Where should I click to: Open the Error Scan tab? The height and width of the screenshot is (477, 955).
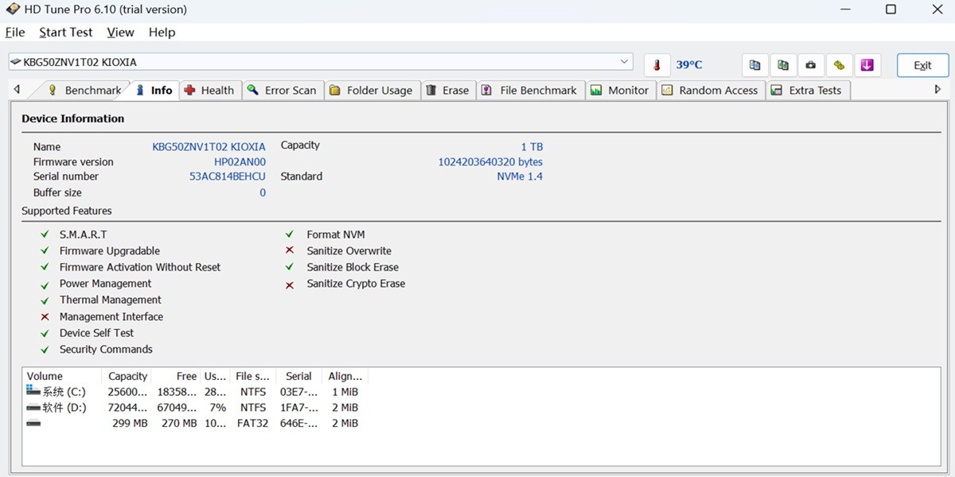click(x=282, y=91)
